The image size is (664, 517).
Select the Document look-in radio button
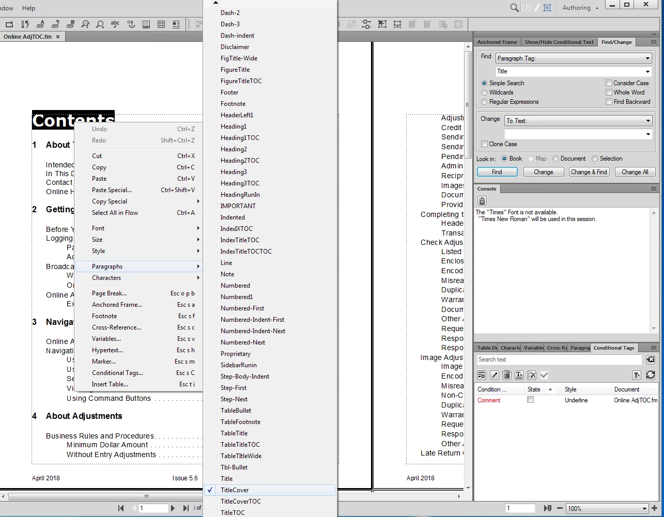point(555,159)
